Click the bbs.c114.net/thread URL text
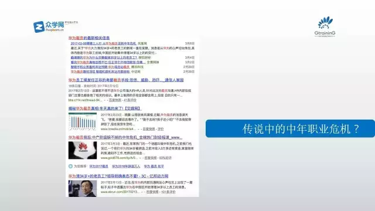The image size is (375, 211). click(x=85, y=100)
